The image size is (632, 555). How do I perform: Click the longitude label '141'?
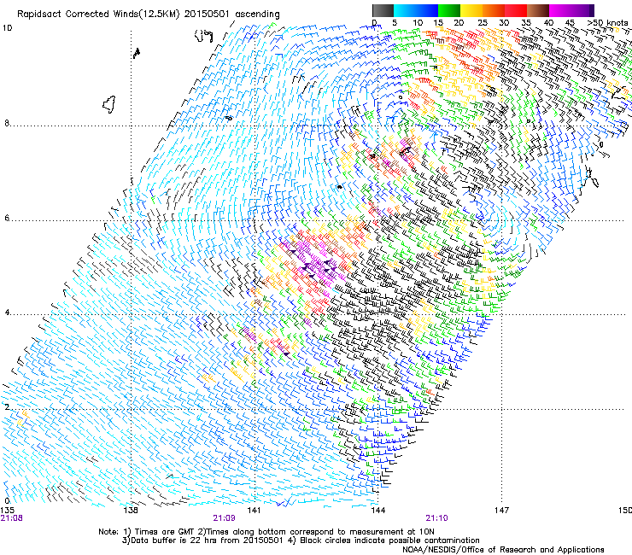click(x=254, y=511)
